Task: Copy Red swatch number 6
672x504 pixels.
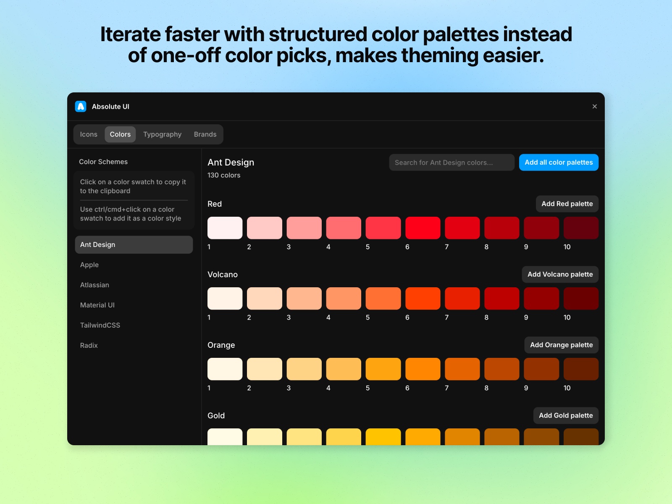Action: point(423,228)
